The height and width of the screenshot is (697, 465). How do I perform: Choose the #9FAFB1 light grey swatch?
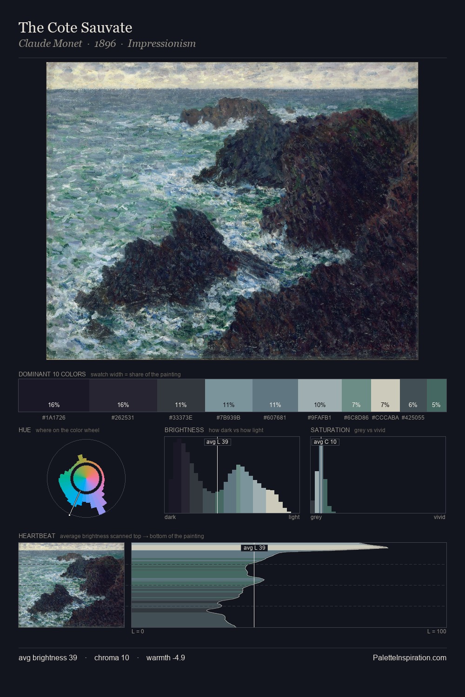pos(319,395)
